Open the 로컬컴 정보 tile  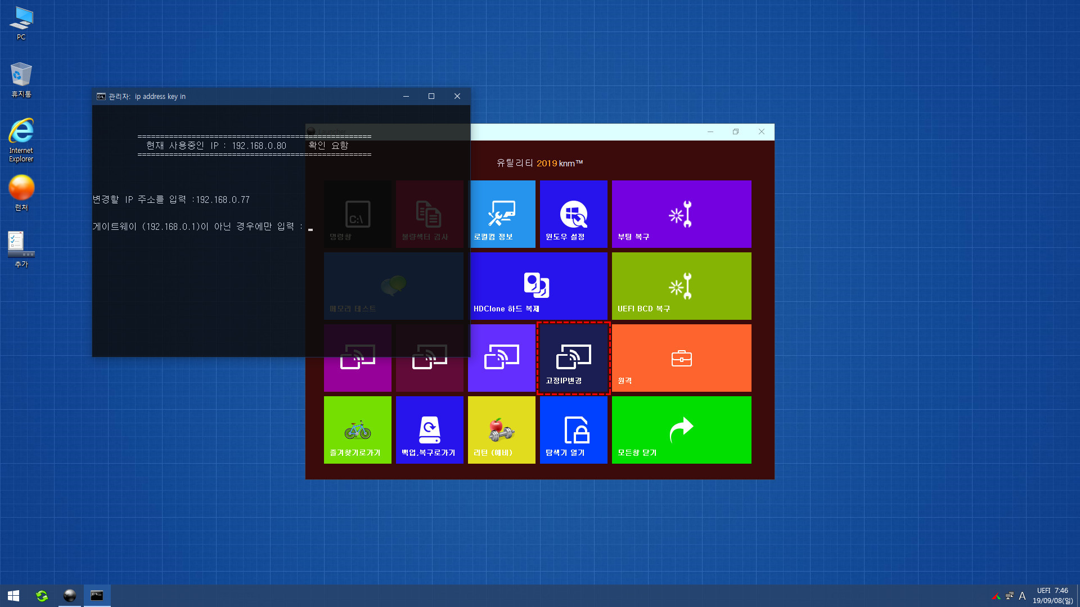503,214
